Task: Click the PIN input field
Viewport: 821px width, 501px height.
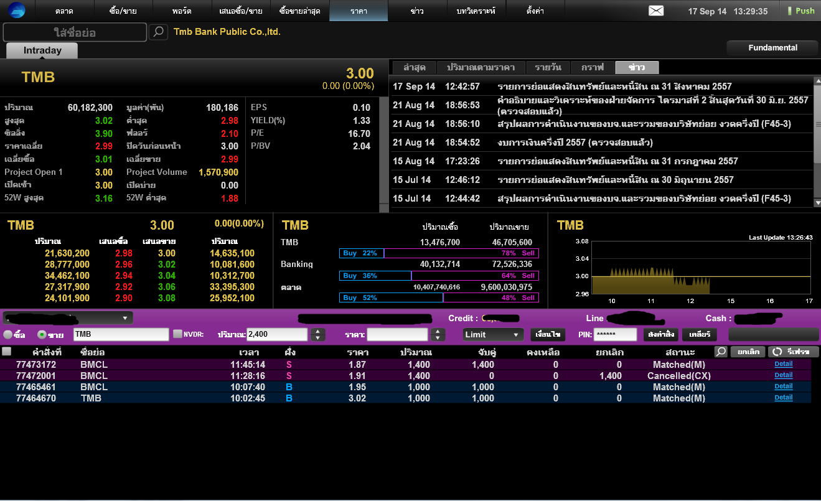Action: (x=615, y=335)
